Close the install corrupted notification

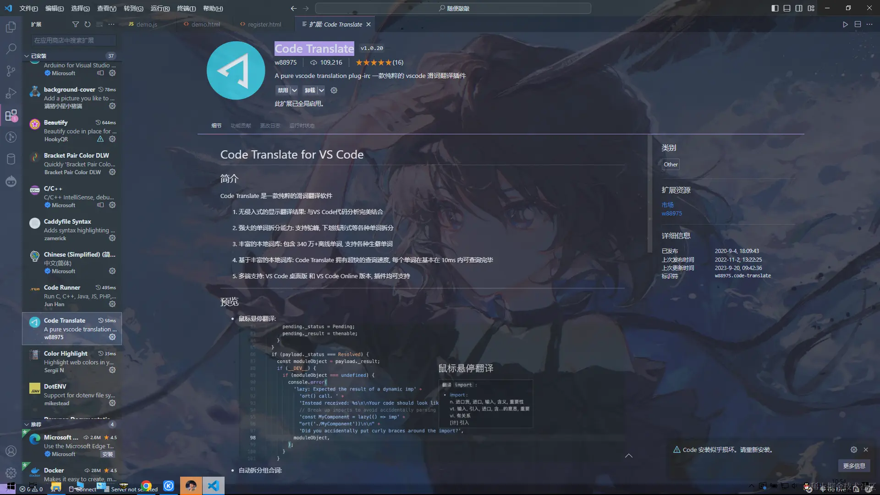pos(866,450)
